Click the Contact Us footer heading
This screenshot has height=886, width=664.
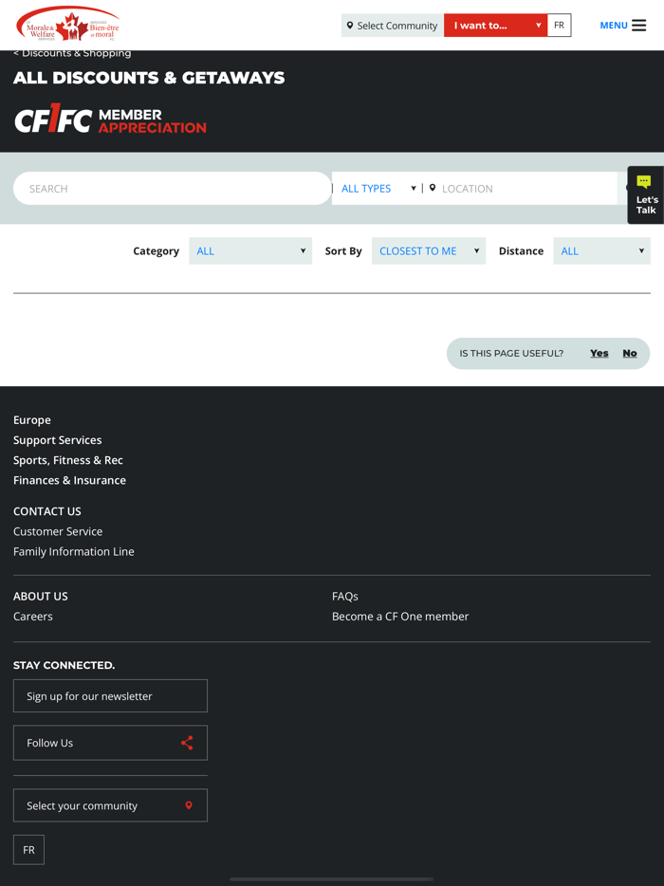coord(47,510)
